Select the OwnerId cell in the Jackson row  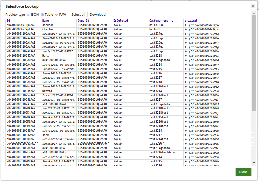[95, 25]
